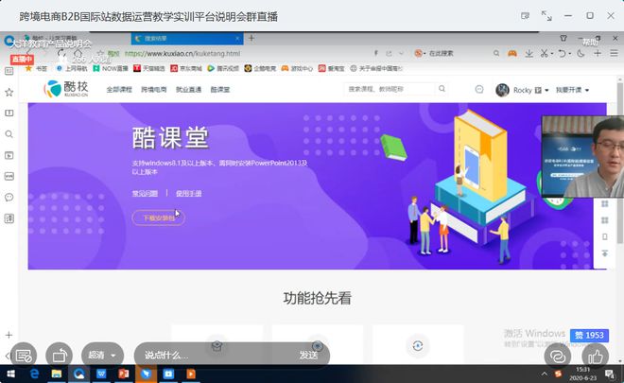The height and width of the screenshot is (383, 624).
Task: Click the thumbs-up like button
Action: click(595, 357)
